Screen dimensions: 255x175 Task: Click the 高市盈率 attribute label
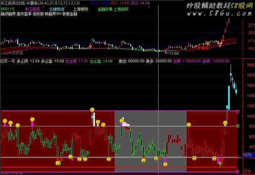click(24, 14)
